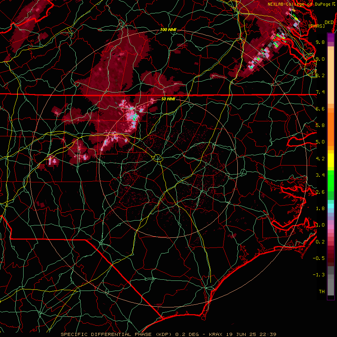Viewport: 337px width, 337px height.
Task: Click the "100 NMI" range ring label
Action: [x=168, y=30]
